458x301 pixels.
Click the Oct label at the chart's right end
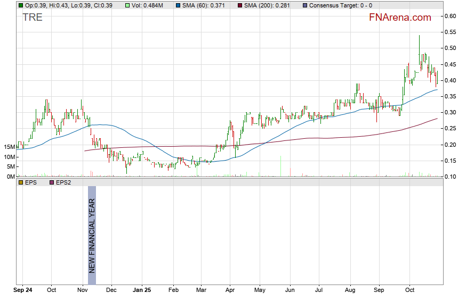(409, 290)
